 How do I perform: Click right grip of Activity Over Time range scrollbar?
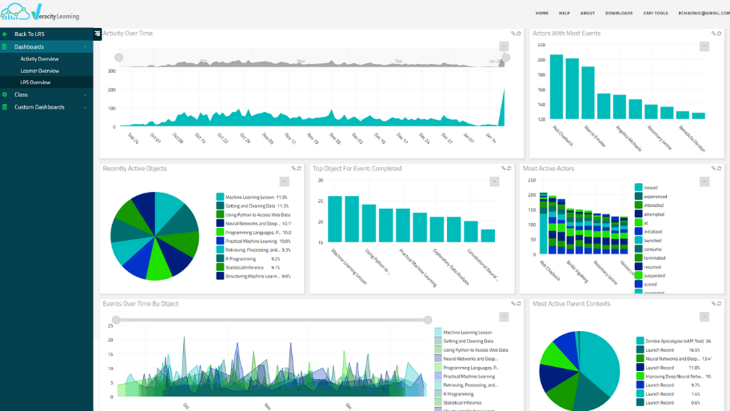click(x=506, y=58)
